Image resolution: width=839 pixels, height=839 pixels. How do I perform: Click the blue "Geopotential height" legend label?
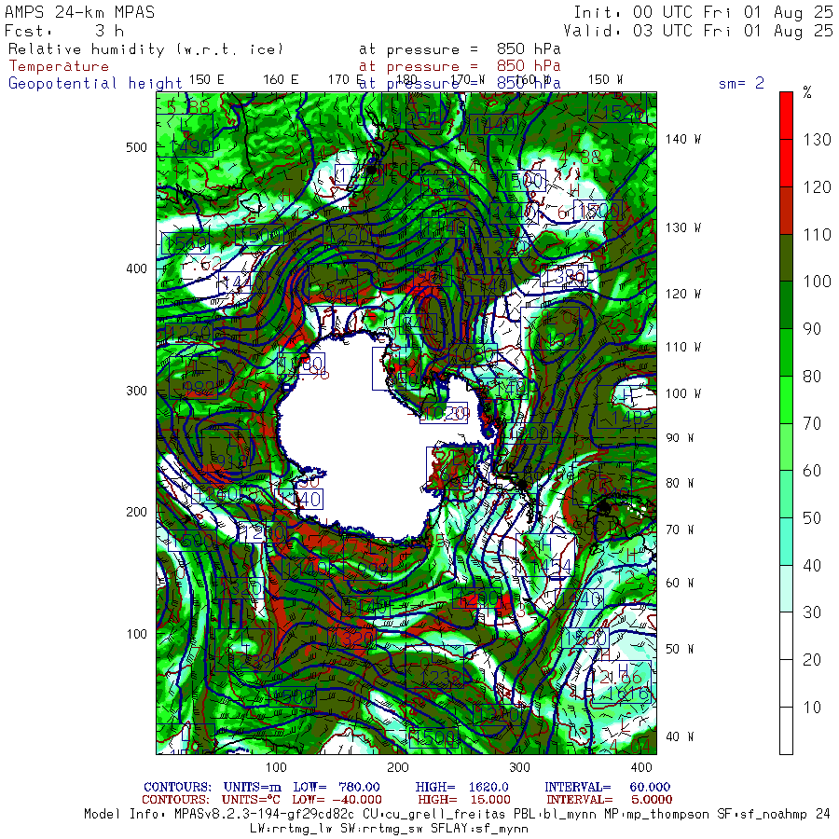pos(95,84)
